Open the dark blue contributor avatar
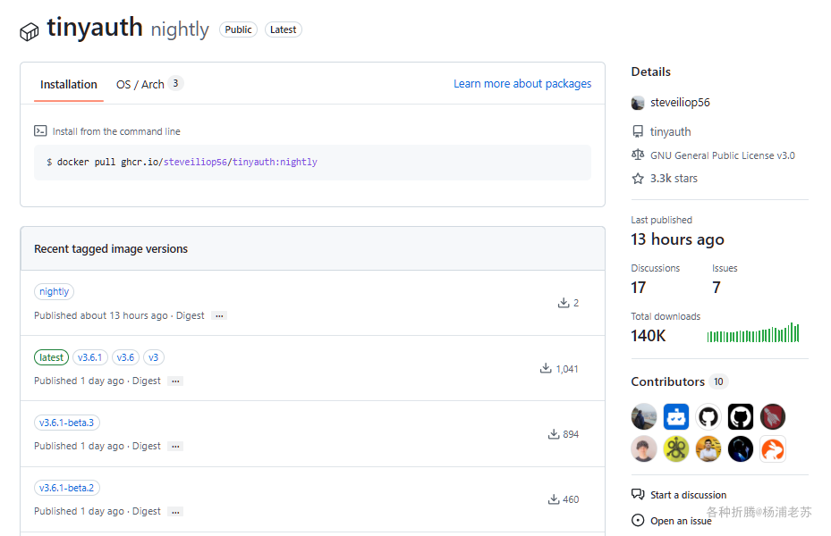The image size is (831, 536). pos(741,449)
